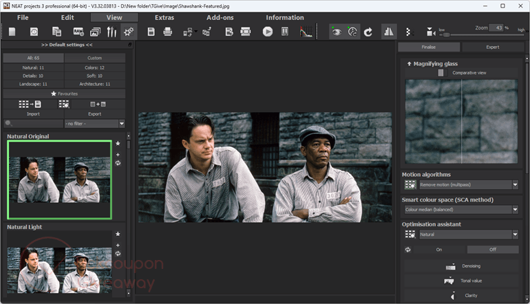This screenshot has height=304, width=530.
Task: Click the Default settings panel detach icon
Action: tap(130, 45)
